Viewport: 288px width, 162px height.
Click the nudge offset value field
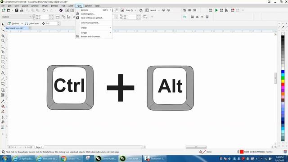click(x=51, y=23)
